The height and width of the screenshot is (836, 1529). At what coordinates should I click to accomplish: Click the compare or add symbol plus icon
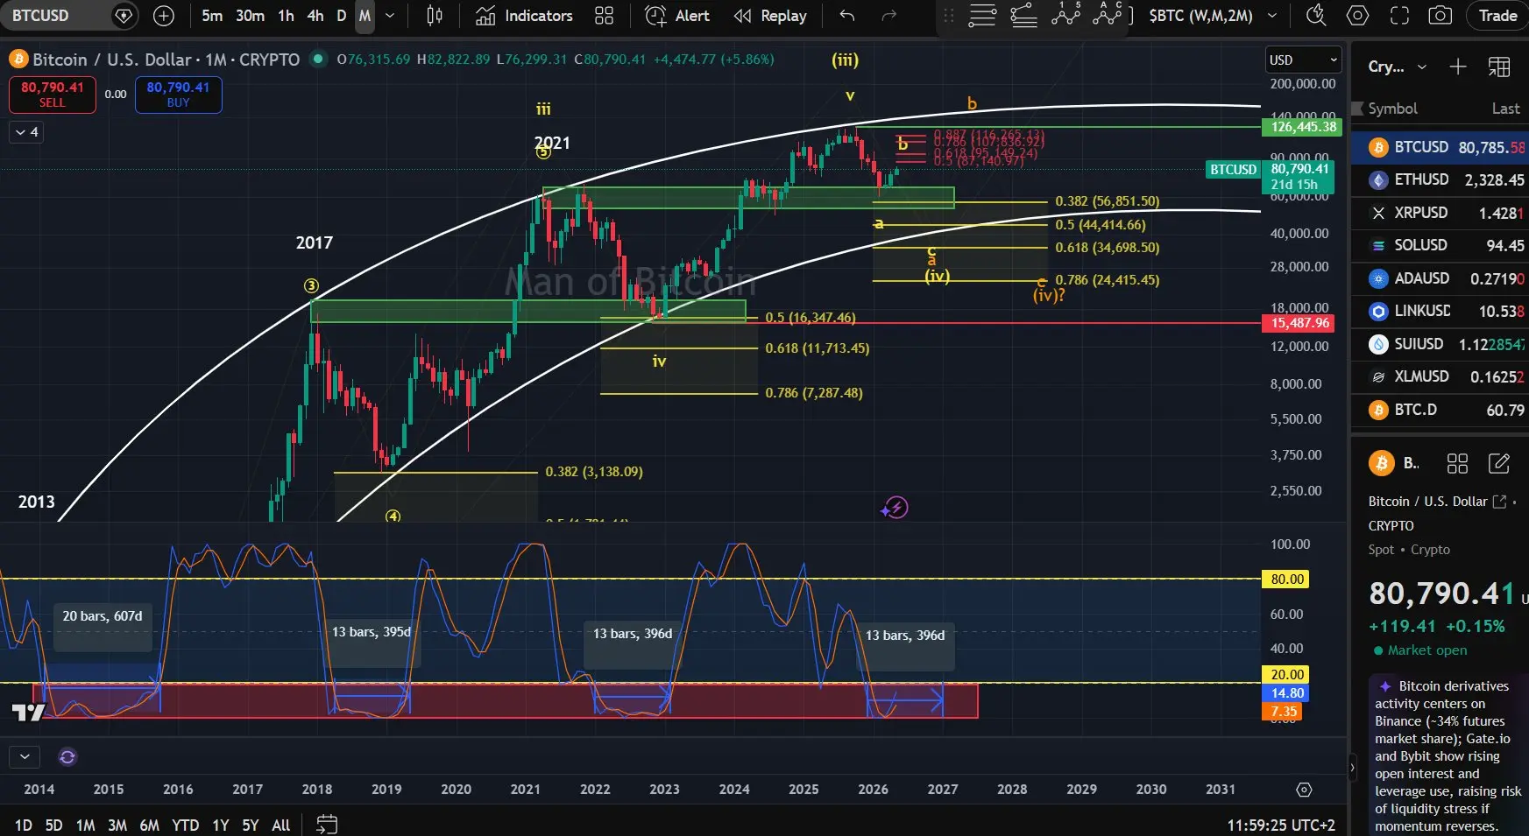point(164,16)
